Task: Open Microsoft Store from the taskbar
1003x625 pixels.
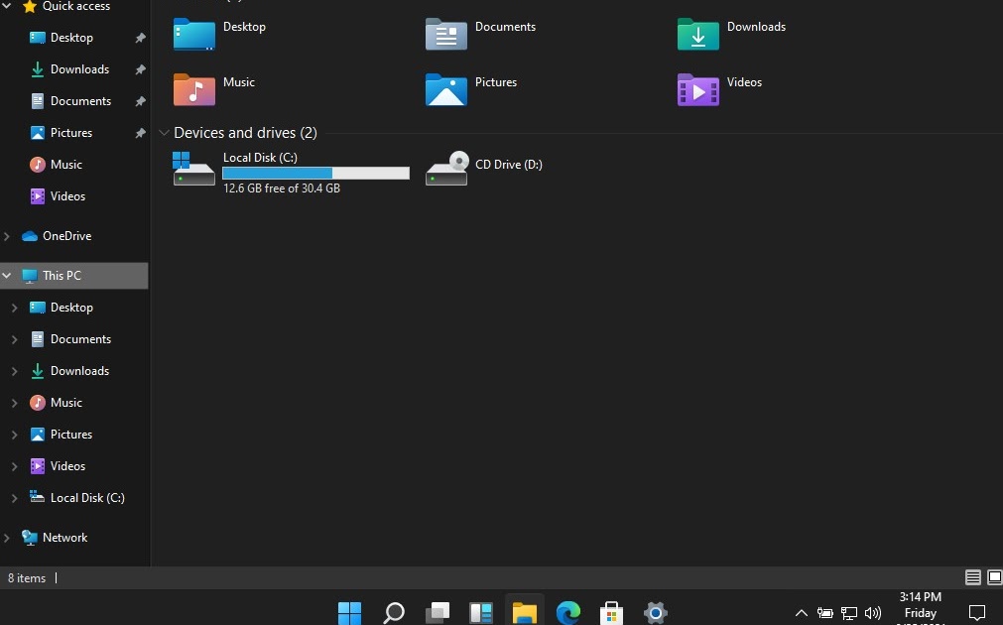Action: pos(611,613)
